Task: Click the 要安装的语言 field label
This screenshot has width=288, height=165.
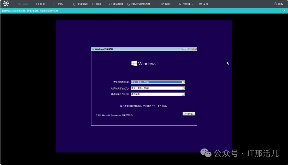Action: tap(121, 82)
